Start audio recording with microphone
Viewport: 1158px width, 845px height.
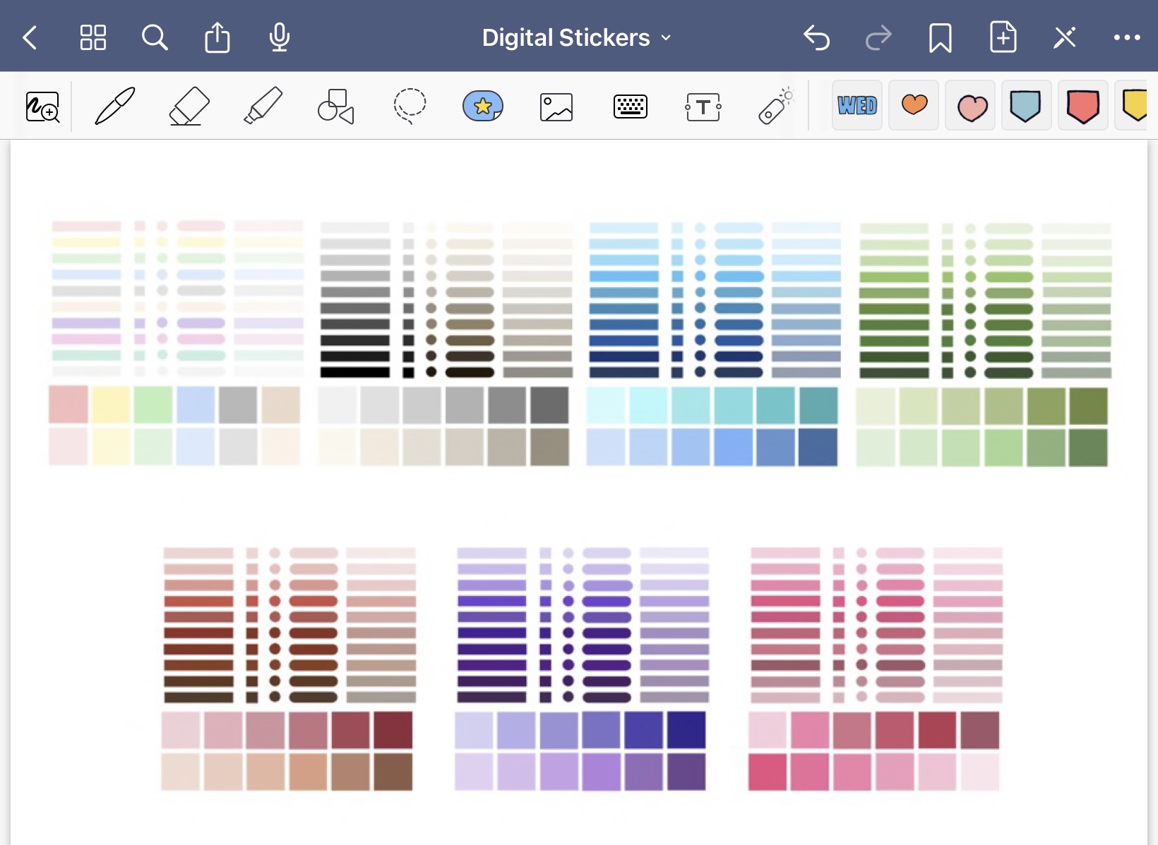coord(280,37)
